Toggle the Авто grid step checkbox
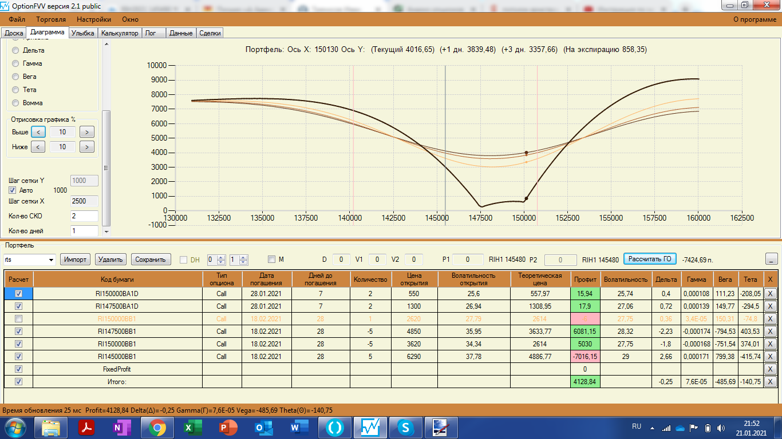 pos(13,190)
